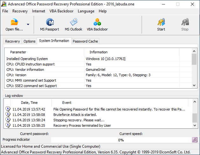The width and height of the screenshot is (200, 155).
Task: Switch to the Password Cache tab
Action: coord(85,41)
